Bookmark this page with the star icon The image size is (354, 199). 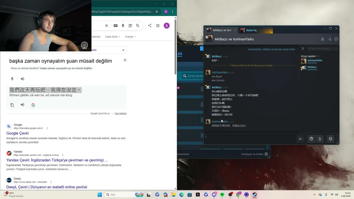(157, 12)
